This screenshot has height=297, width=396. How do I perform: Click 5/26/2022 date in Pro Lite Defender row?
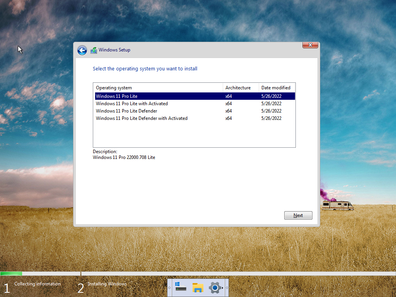[271, 111]
